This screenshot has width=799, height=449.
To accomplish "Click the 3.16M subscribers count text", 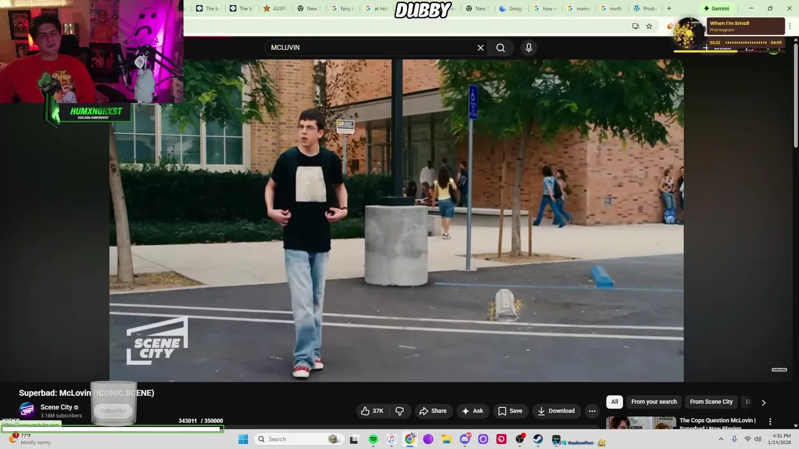I will (61, 416).
